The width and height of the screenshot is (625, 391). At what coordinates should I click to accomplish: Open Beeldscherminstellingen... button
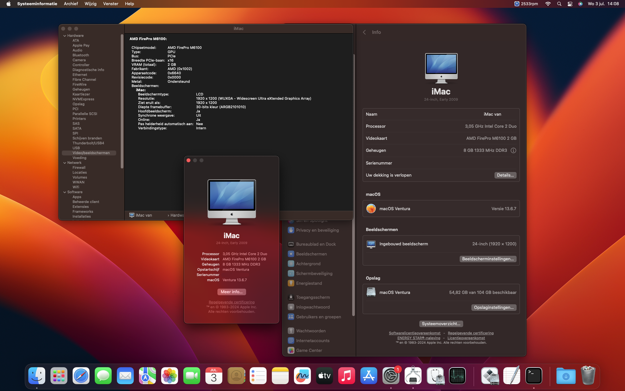(x=488, y=259)
